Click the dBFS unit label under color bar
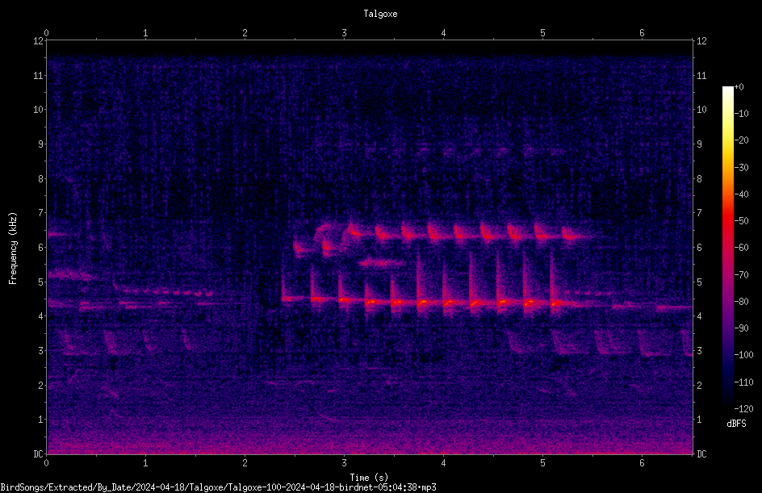Image resolution: width=762 pixels, height=493 pixels. [x=736, y=424]
